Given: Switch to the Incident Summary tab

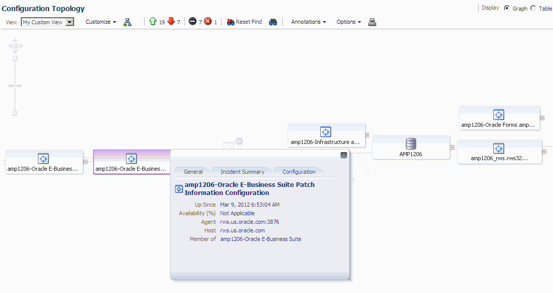Looking at the screenshot, I should (x=242, y=171).
